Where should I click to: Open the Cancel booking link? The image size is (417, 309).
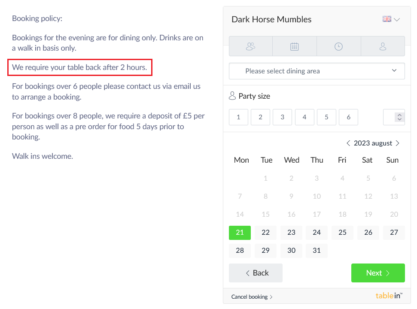pyautogui.click(x=252, y=297)
